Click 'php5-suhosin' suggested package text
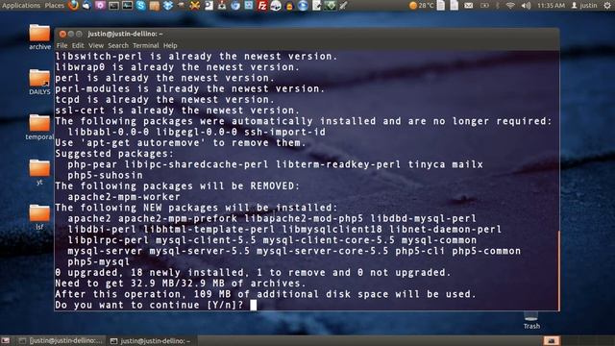 point(105,175)
